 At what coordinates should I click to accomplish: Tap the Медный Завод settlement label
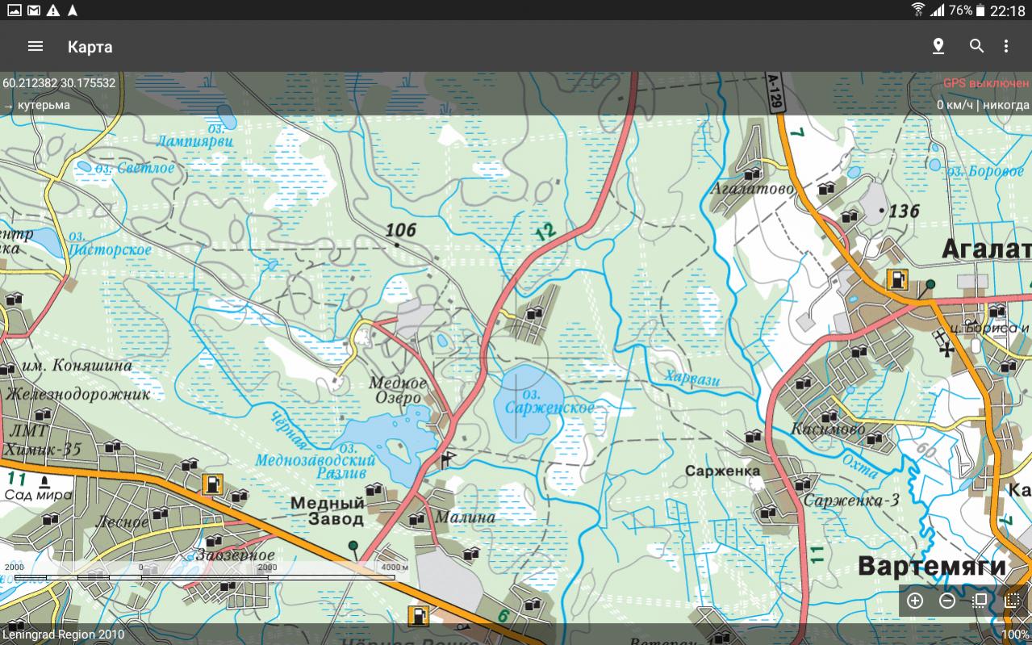[328, 511]
